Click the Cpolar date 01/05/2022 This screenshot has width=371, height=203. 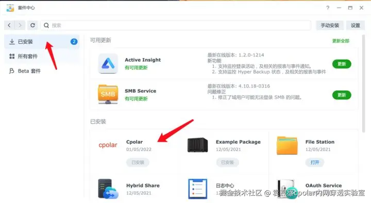point(139,150)
